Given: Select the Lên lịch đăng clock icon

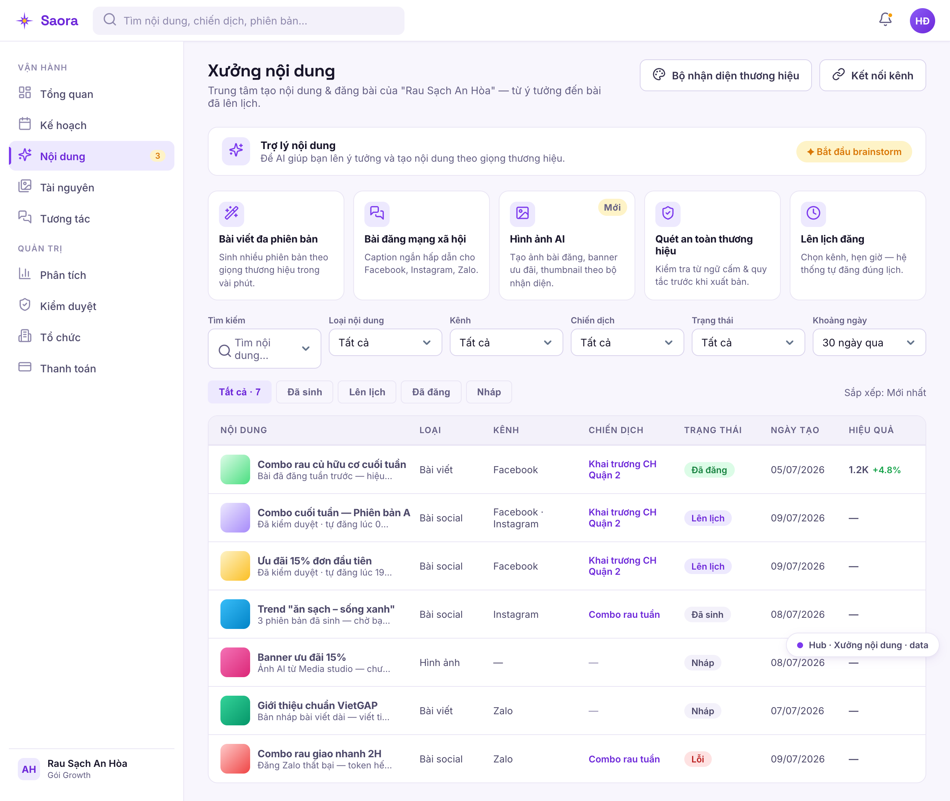Looking at the screenshot, I should pyautogui.click(x=813, y=214).
